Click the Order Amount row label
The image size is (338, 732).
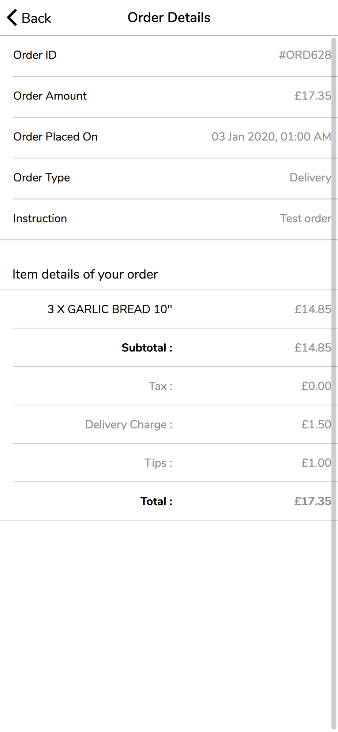click(x=50, y=96)
